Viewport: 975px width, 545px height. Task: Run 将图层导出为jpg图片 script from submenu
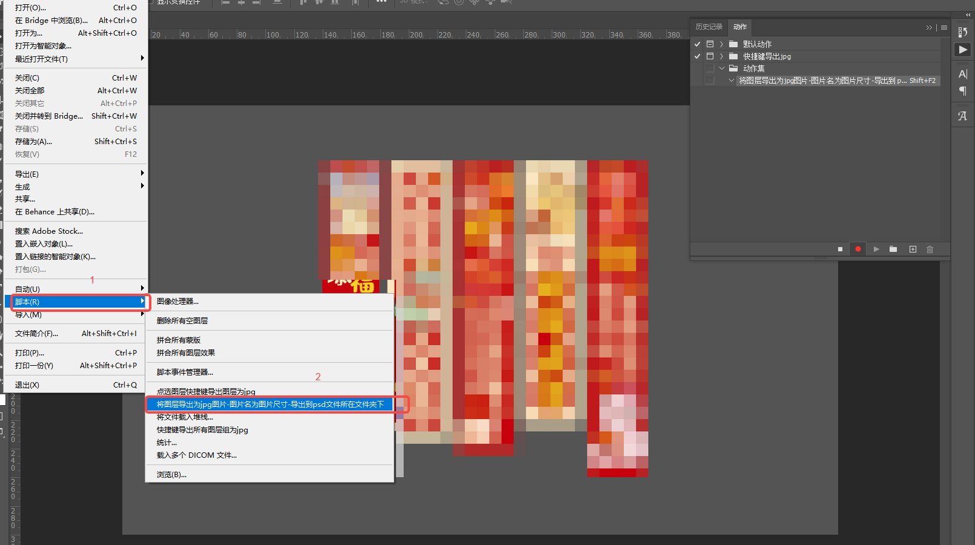tap(269, 404)
